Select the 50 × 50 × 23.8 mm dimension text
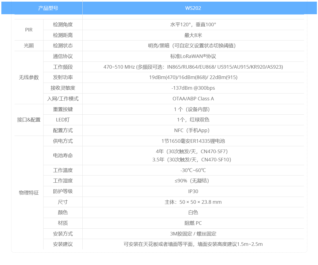The image size is (318, 265). tap(200, 202)
